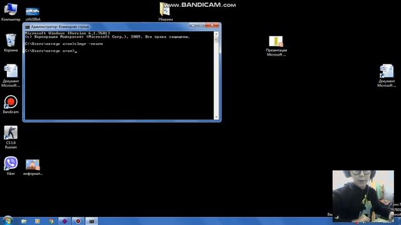The height and width of the screenshot is (225, 401).
Task: Select the uWz5BkA desktop shortcut
Action: tap(33, 14)
